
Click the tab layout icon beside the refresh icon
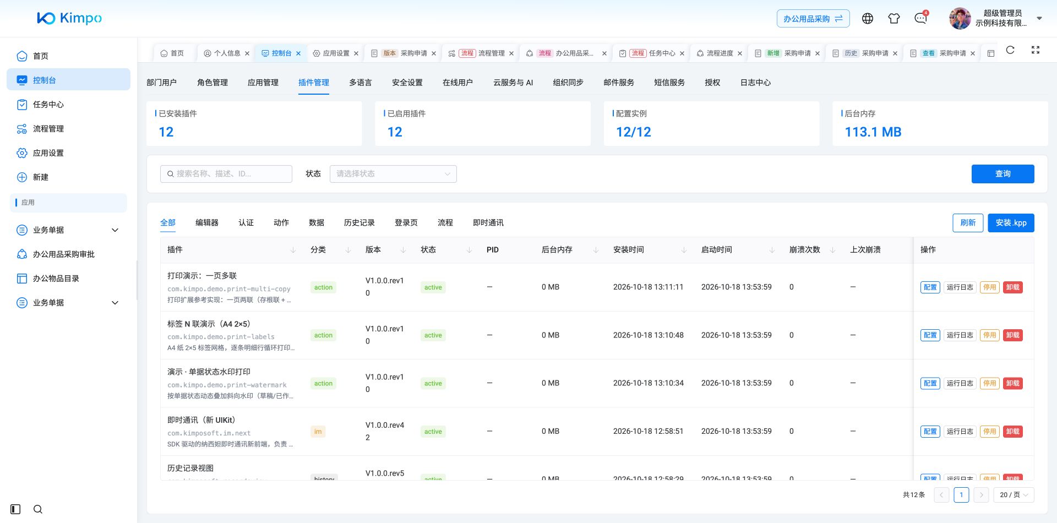[x=991, y=53]
